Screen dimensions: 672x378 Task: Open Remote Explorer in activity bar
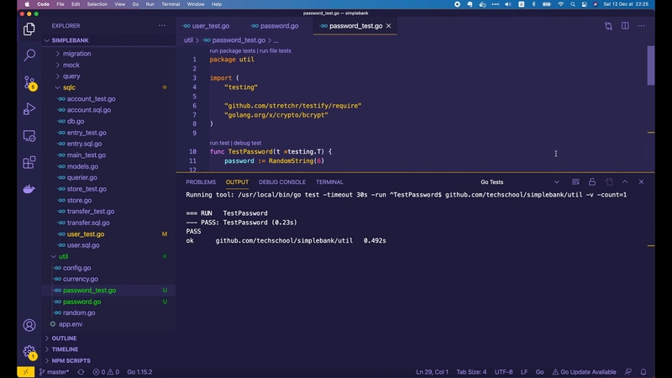pyautogui.click(x=29, y=135)
